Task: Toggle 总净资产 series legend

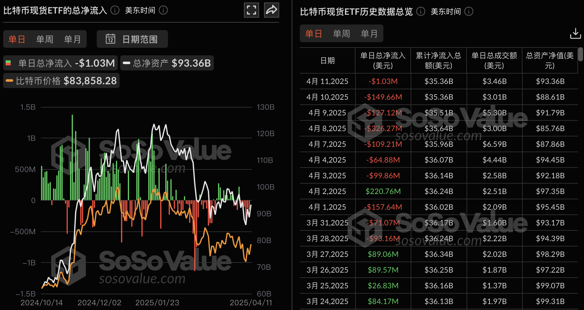Action: [167, 63]
